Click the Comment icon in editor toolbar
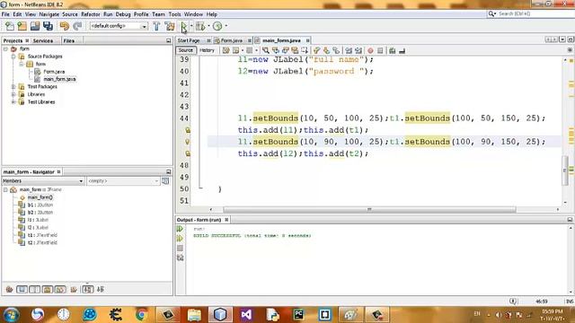 point(392,50)
